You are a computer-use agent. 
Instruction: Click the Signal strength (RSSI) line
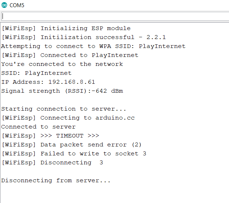pyautogui.click(x=62, y=91)
